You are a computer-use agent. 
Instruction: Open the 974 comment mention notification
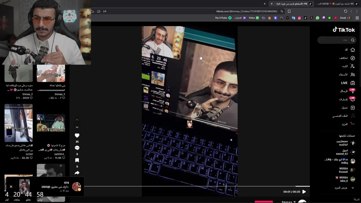pyautogui.click(x=45, y=187)
